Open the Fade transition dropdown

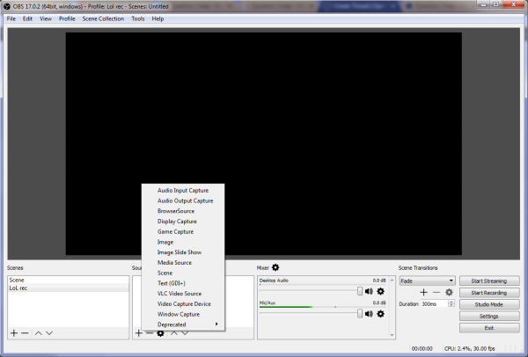click(428, 280)
